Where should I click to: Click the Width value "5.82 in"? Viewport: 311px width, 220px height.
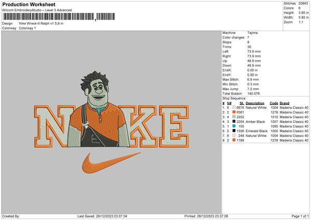[303, 18]
